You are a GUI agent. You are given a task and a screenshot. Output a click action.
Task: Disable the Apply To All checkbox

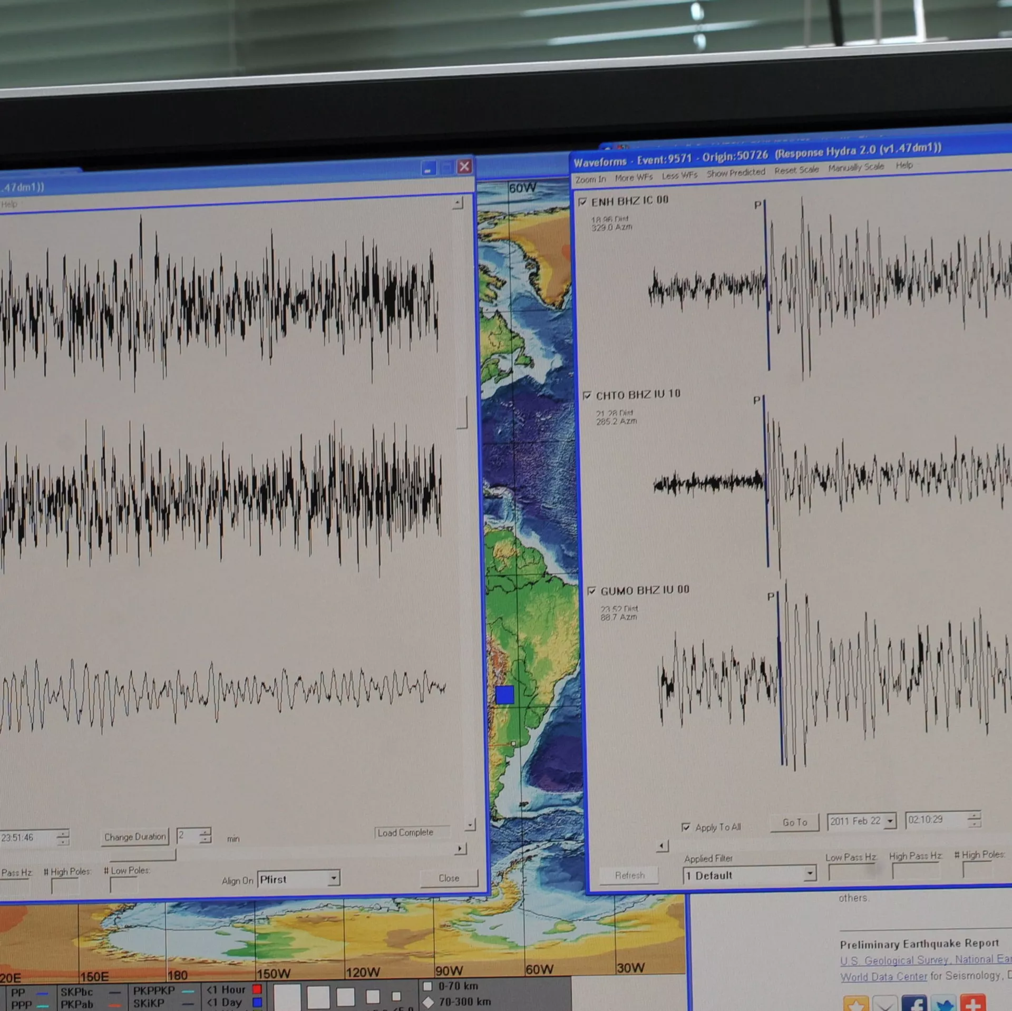coord(686,827)
